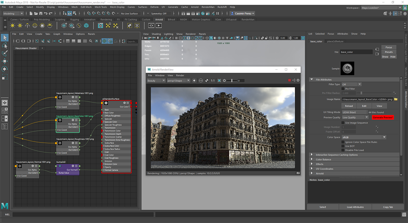Switch to the place2dTexture tab

335,41
